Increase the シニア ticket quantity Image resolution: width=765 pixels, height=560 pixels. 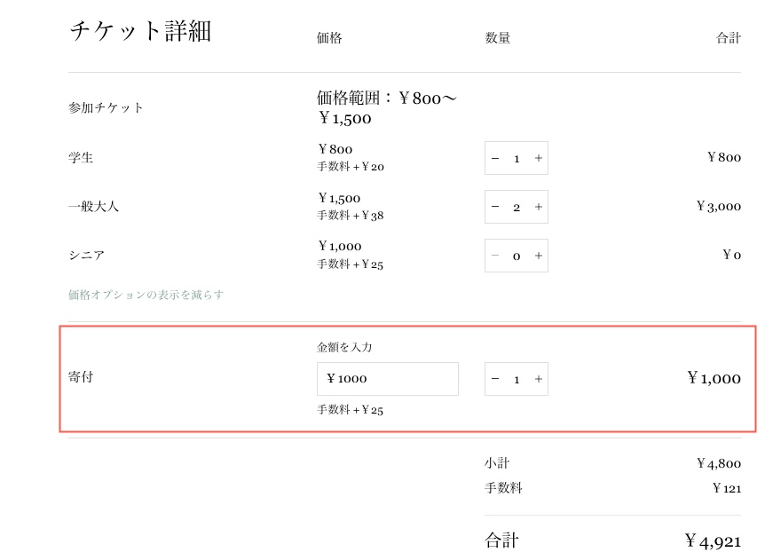(x=538, y=256)
